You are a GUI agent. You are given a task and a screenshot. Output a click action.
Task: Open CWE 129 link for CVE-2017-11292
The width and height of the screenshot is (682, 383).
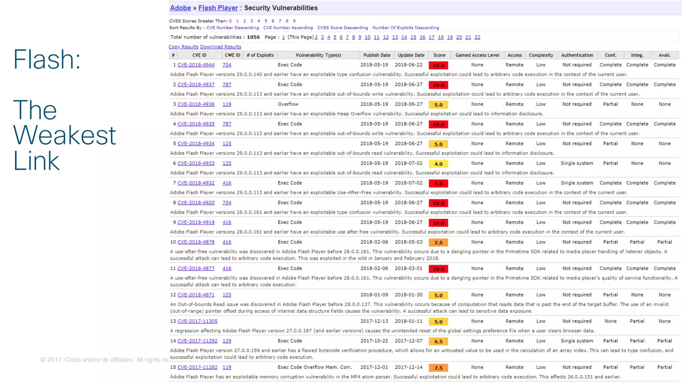[x=227, y=341]
